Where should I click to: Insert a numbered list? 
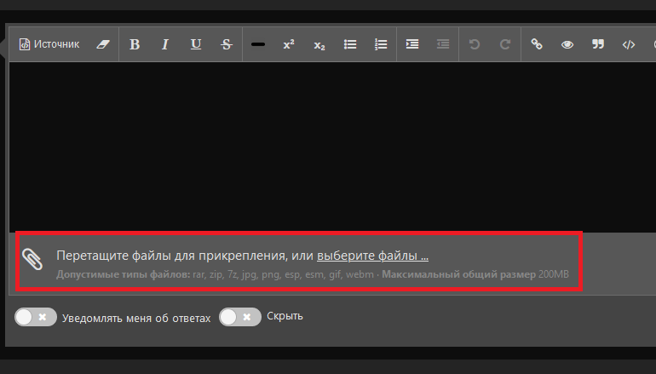(x=381, y=44)
